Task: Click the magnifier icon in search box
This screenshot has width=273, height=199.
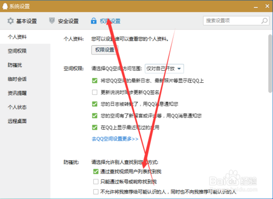Action: [264, 21]
